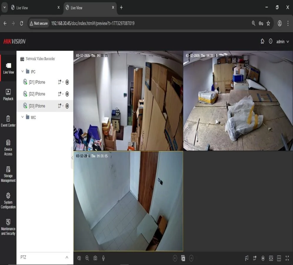Open the info icon next to admin
Image resolution: width=293 pixels, height=265 pixels.
click(x=271, y=41)
